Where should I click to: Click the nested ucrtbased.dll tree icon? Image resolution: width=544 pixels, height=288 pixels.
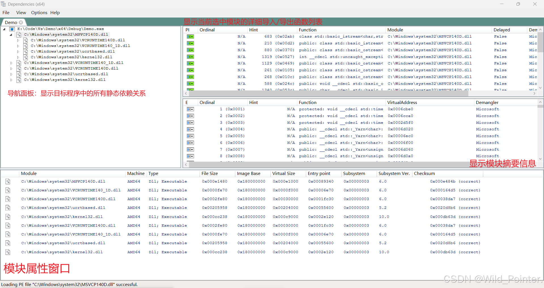point(25,51)
